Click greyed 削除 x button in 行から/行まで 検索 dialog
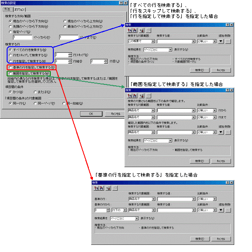The image size is (252, 252). pos(228,132)
